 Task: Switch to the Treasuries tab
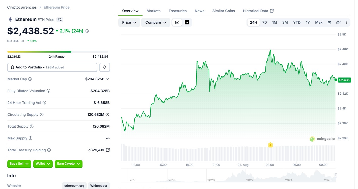[178, 11]
